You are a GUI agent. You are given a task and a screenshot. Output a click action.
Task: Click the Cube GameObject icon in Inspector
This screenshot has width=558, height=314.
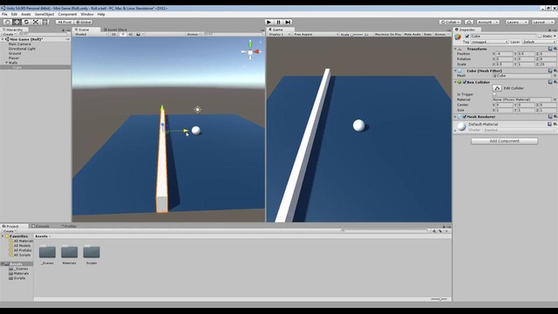(458, 37)
